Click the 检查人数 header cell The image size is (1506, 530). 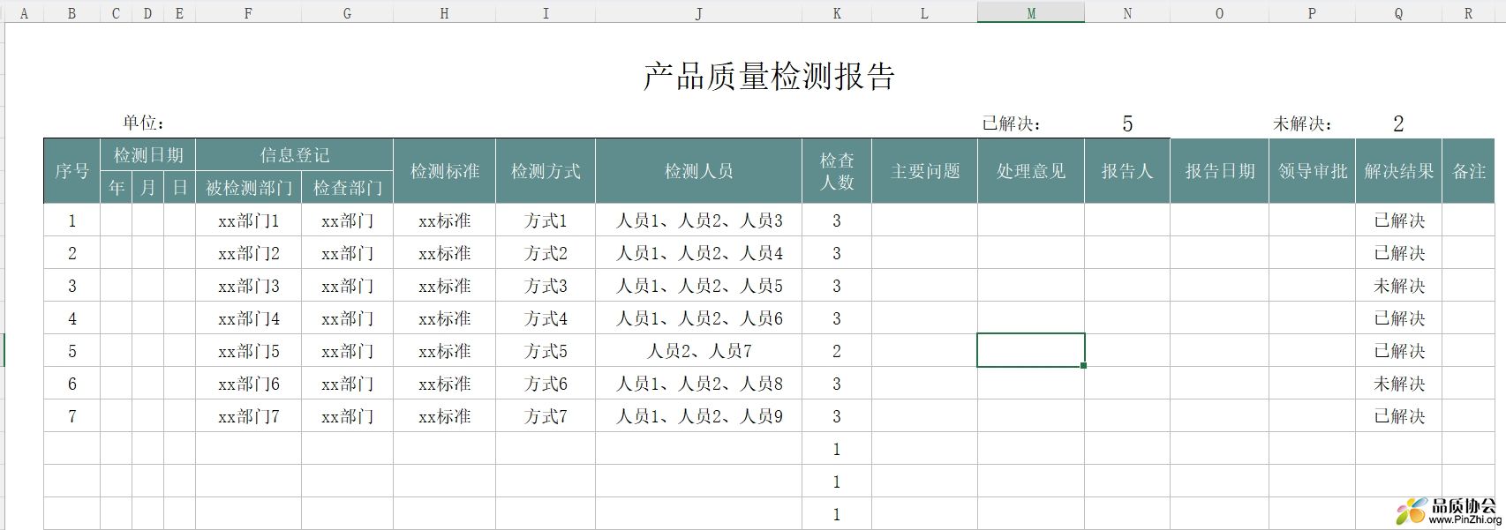coord(837,171)
